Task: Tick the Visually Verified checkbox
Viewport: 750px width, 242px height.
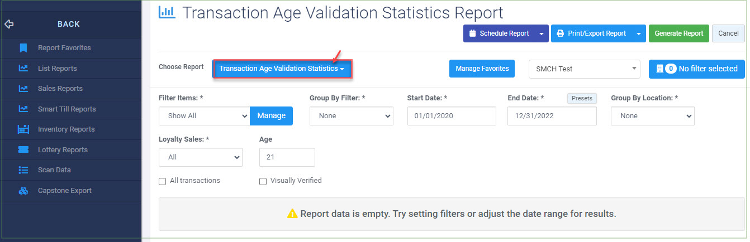Action: point(263,181)
